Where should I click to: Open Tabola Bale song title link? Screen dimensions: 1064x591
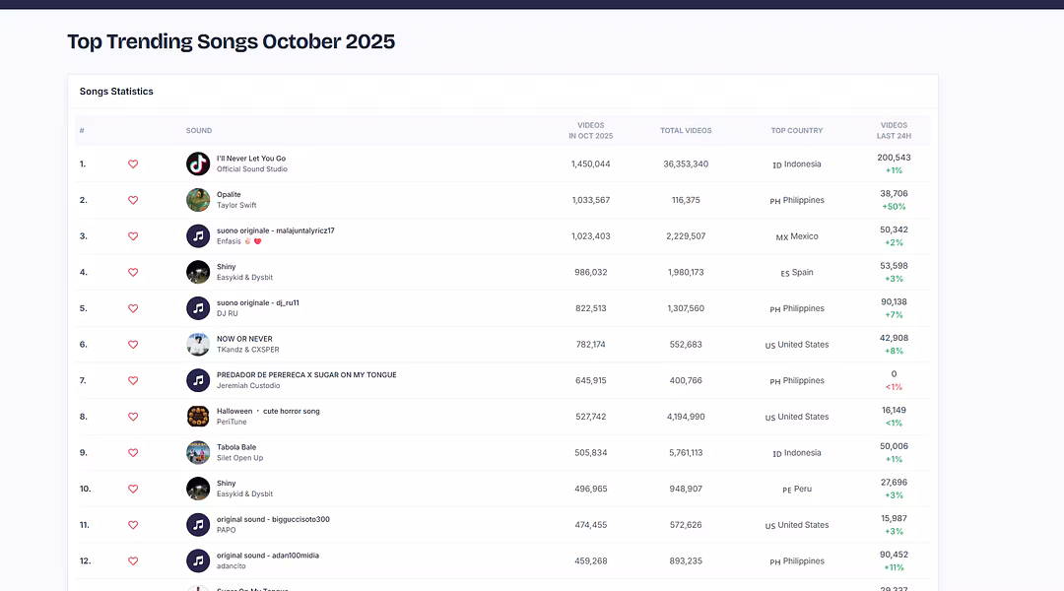click(x=236, y=447)
